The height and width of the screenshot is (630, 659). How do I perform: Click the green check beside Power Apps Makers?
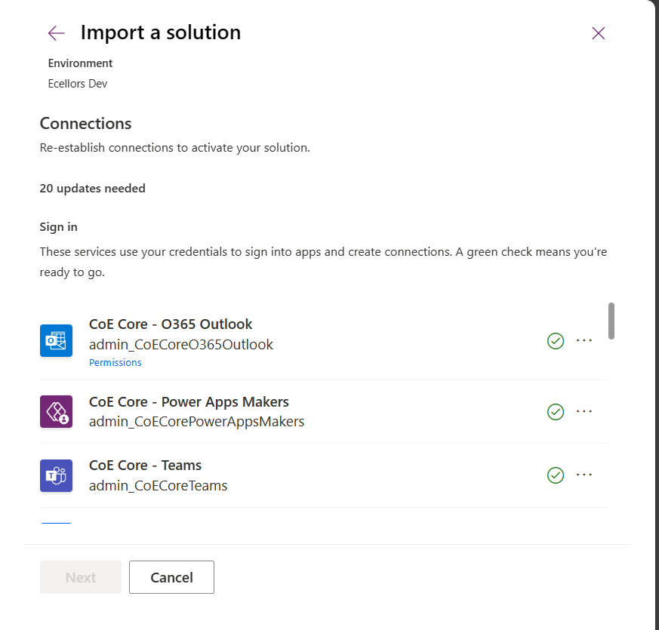[555, 411]
